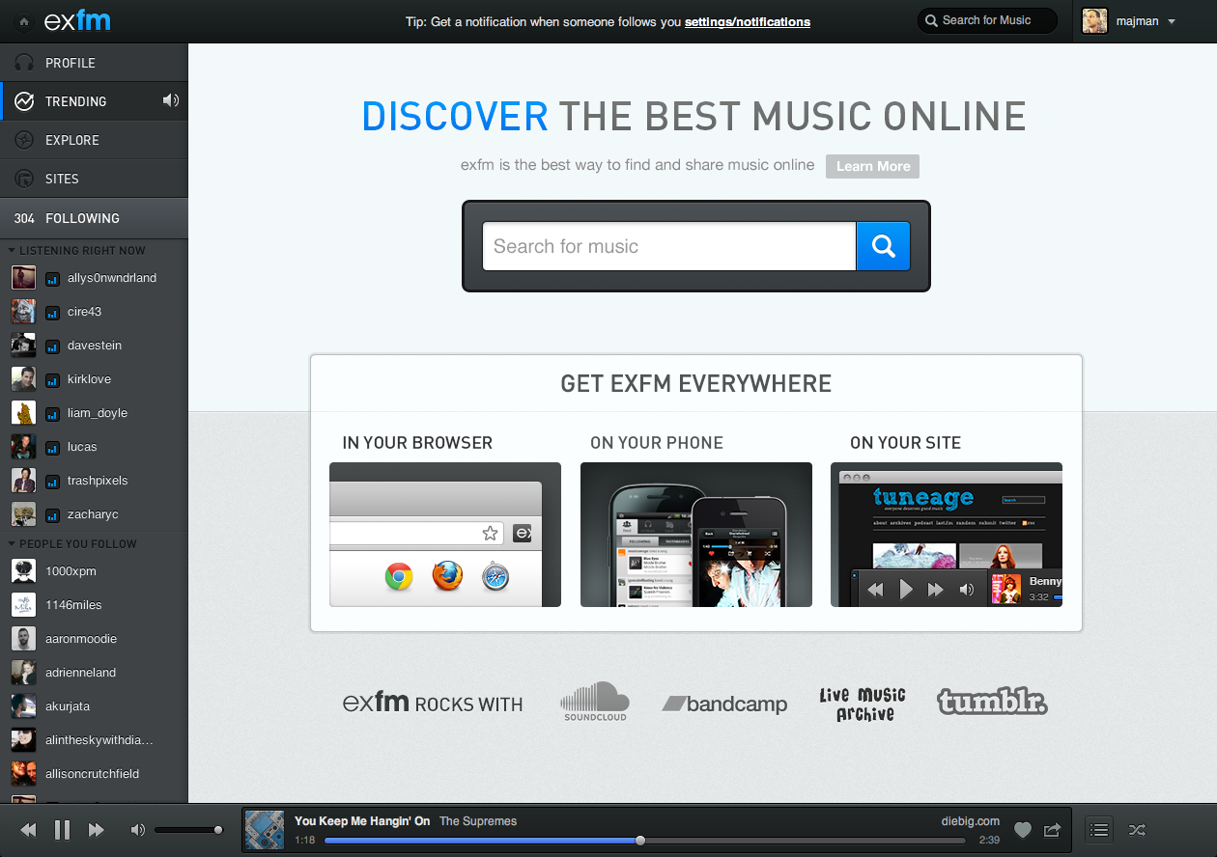Pause the current song
1217x857 pixels.
(x=62, y=830)
